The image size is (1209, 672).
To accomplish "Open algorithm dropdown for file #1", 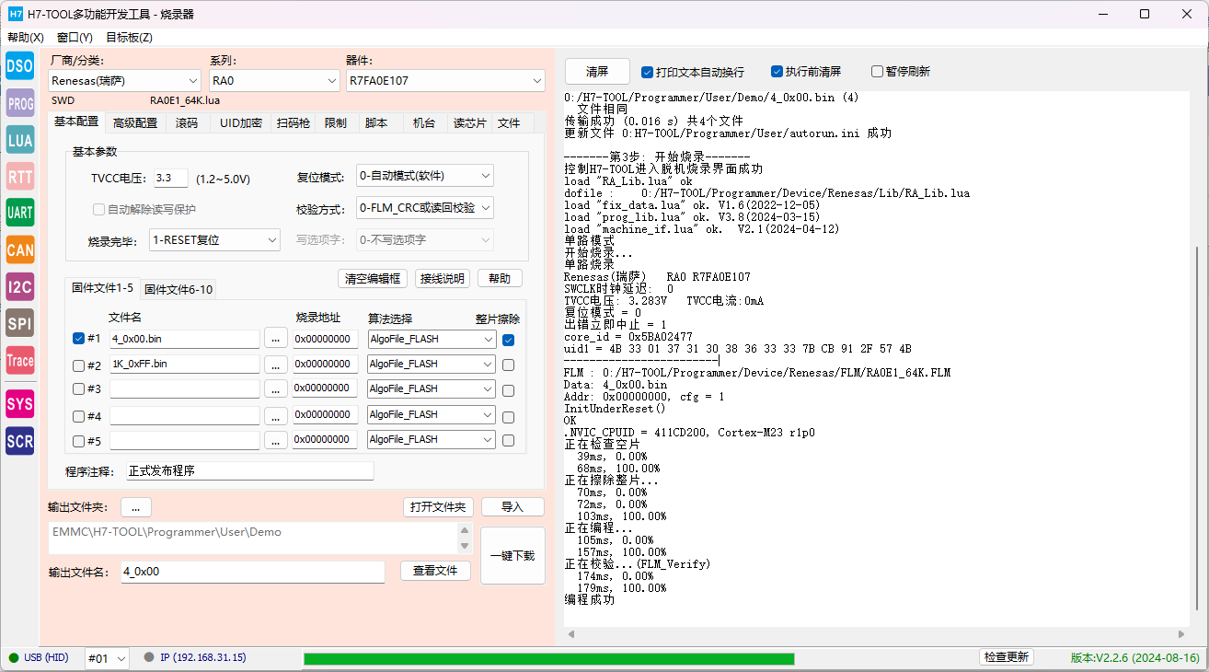I will click(x=431, y=339).
